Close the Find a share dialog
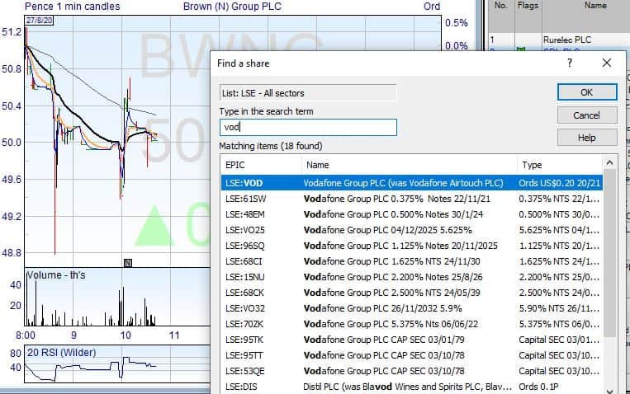Image resolution: width=630 pixels, height=394 pixels. 607,63
